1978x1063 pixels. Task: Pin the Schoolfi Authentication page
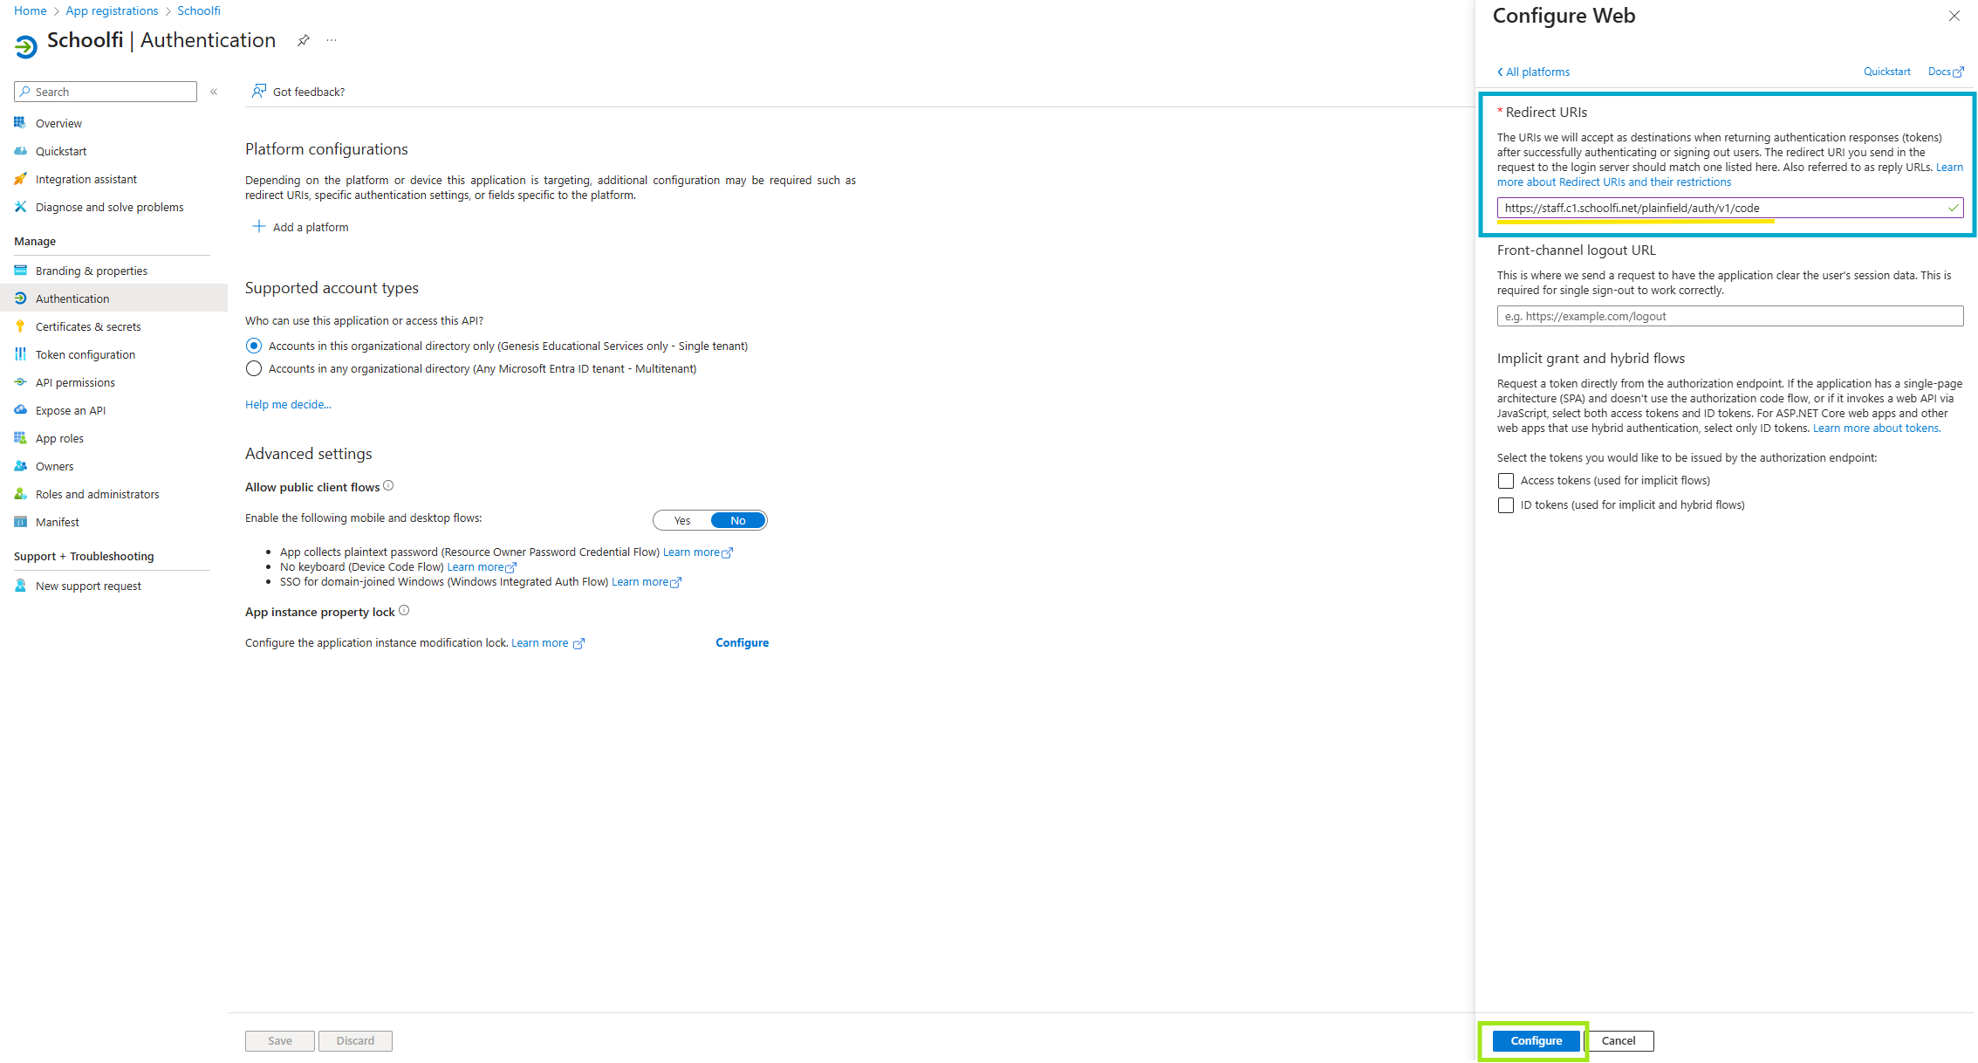click(303, 40)
